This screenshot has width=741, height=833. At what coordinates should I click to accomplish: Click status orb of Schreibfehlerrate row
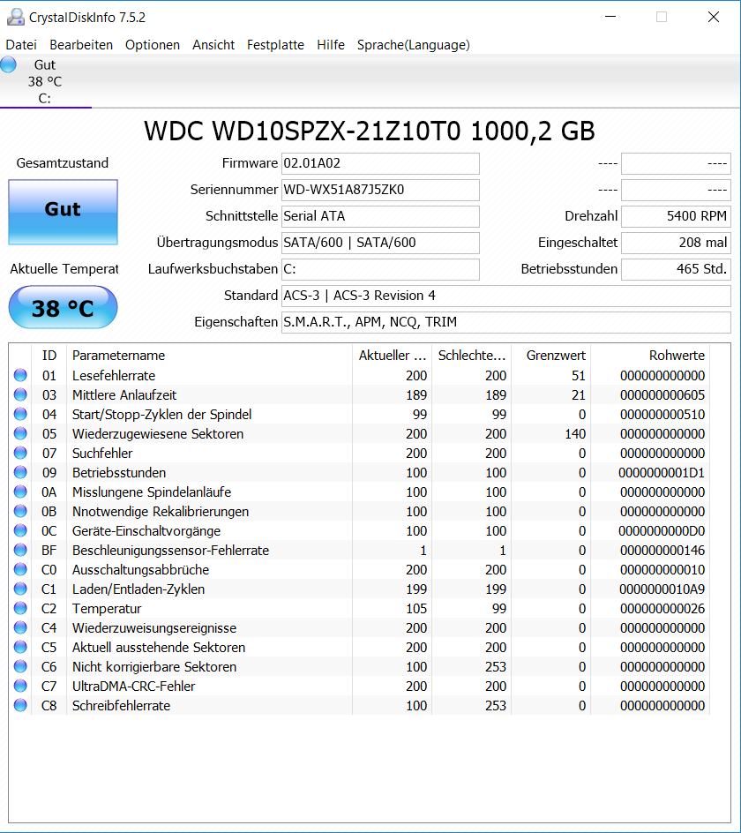pos(20,705)
